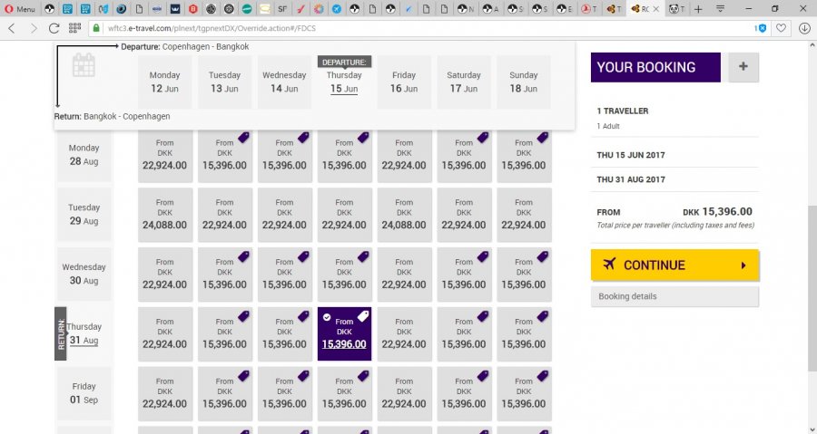817x434 pixels.
Task: Click THU 15 JUN 2017 booking date
Action: click(631, 155)
